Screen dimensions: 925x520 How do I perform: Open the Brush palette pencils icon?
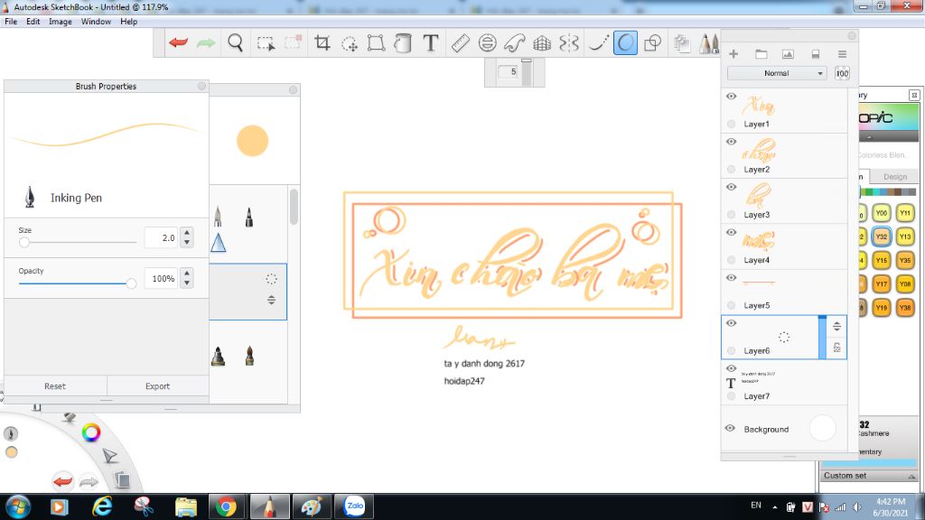coord(709,43)
